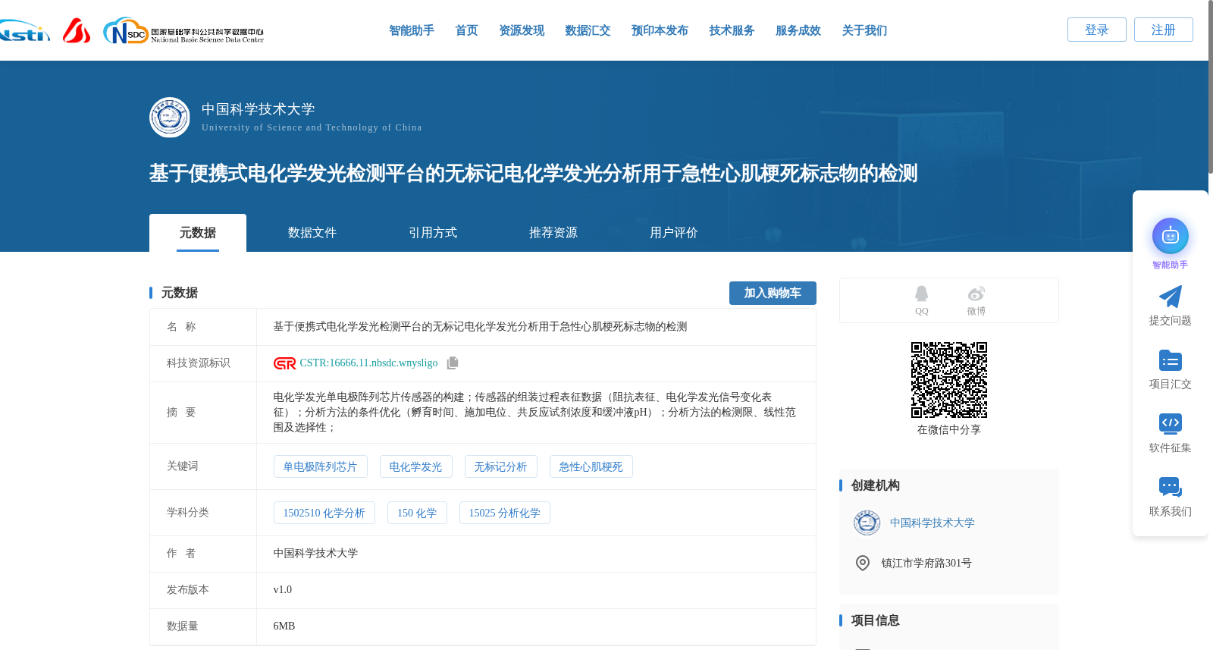Viewport: 1213px width, 650px height.
Task: Click the page vertical scrollbar
Action: tap(1210, 87)
